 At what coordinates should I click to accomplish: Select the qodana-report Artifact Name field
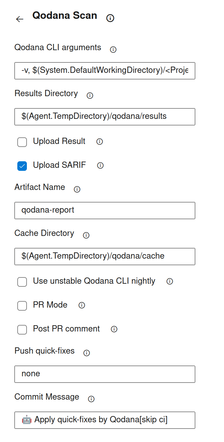point(105,211)
